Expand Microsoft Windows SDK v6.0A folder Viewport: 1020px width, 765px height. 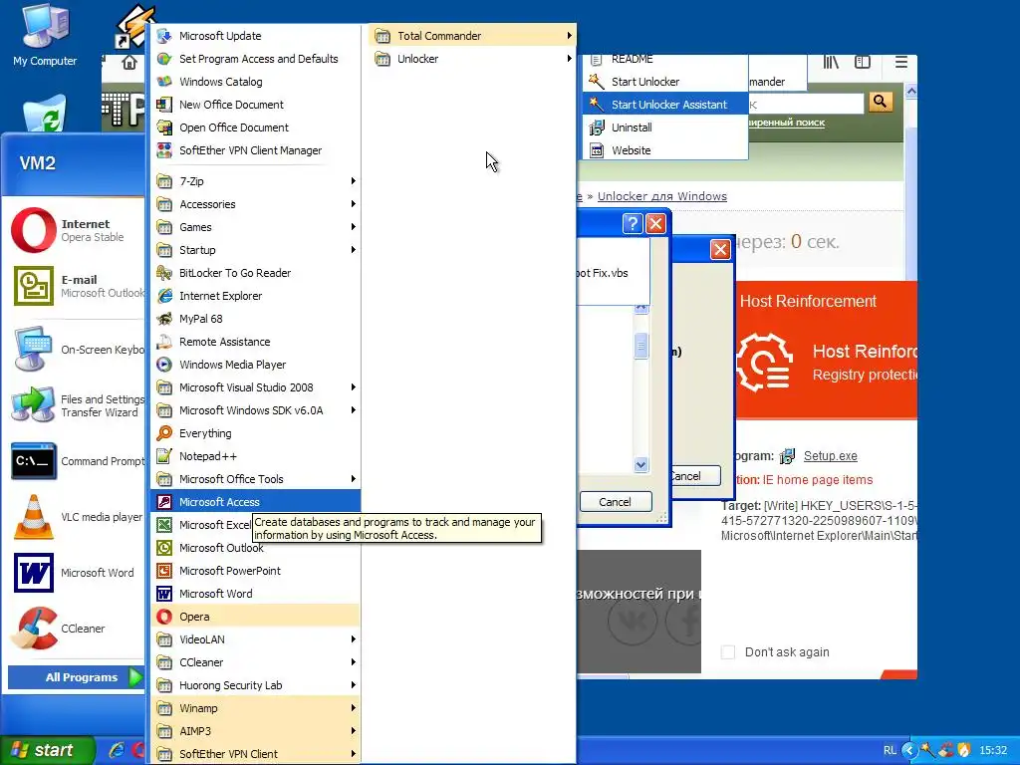[x=256, y=409]
